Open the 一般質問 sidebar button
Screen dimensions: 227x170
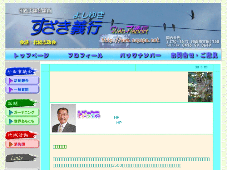[x=22, y=90]
